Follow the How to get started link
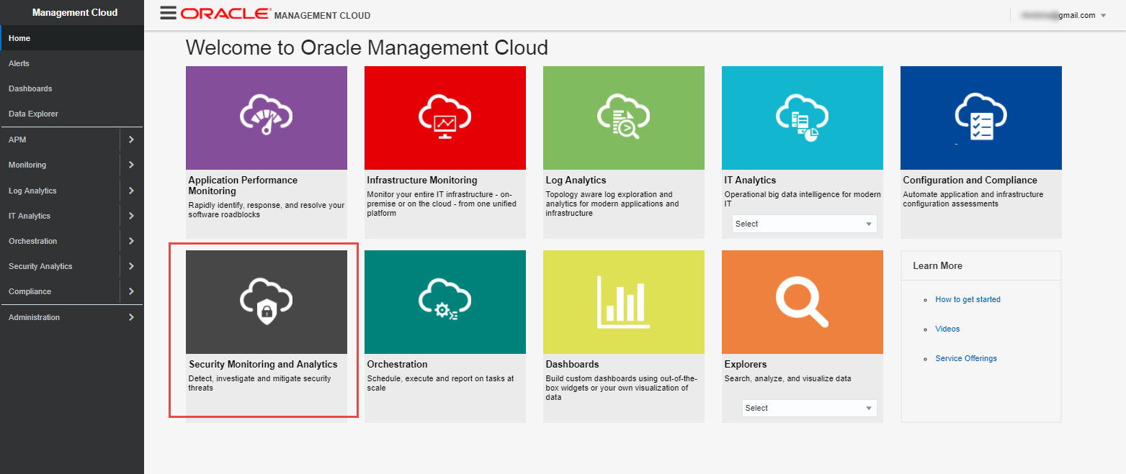This screenshot has height=474, width=1126. 968,299
